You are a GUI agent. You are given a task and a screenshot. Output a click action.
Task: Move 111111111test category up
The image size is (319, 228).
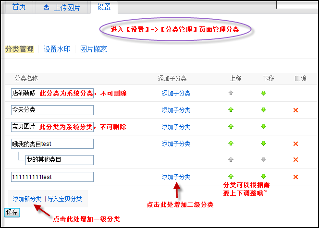tap(231, 177)
